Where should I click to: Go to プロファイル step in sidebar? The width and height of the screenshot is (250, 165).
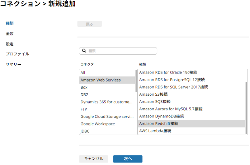[17, 54]
